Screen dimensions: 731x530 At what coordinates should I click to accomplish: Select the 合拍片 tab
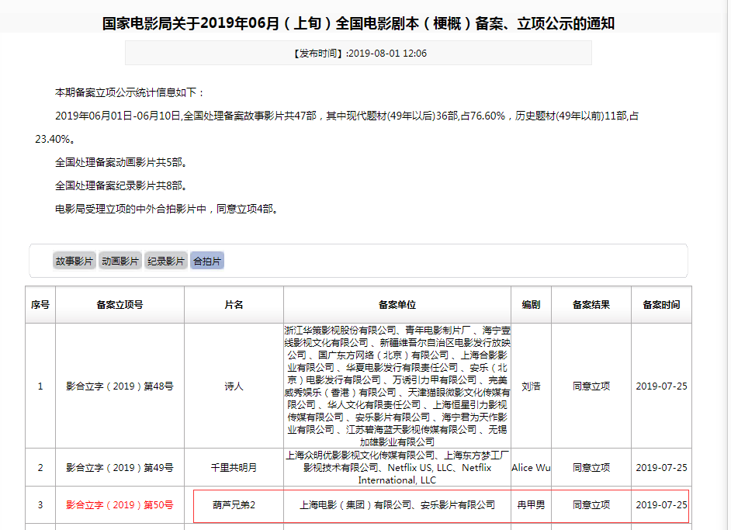pyautogui.click(x=207, y=261)
